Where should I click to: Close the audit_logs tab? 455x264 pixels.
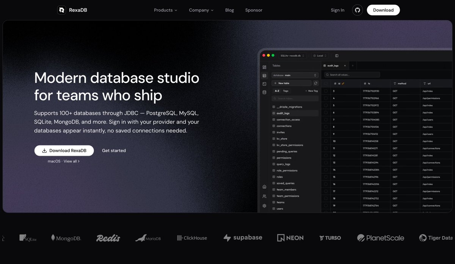pyautogui.click(x=345, y=66)
